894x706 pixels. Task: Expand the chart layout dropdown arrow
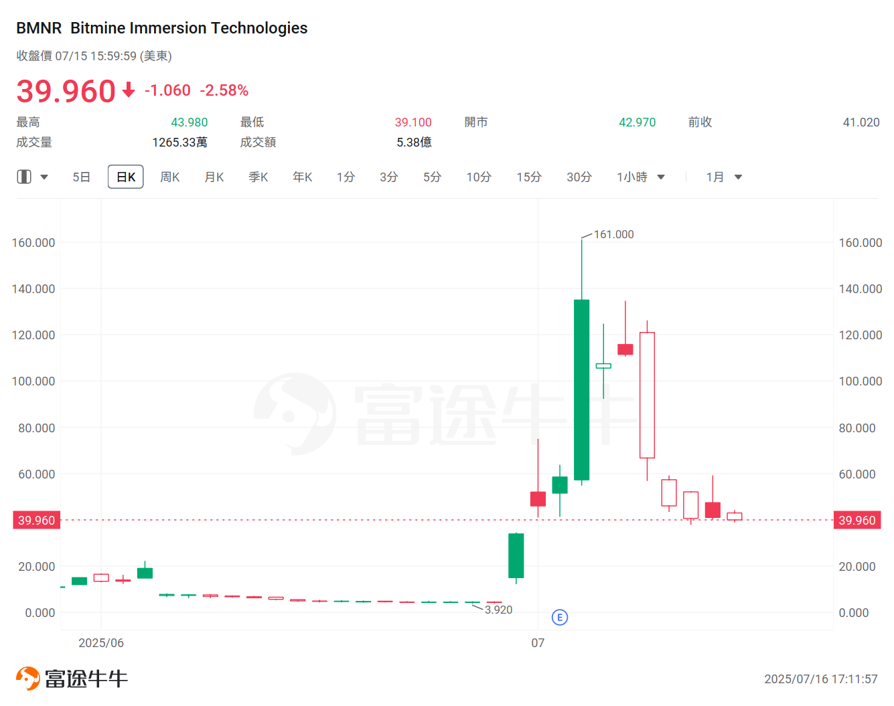click(44, 177)
